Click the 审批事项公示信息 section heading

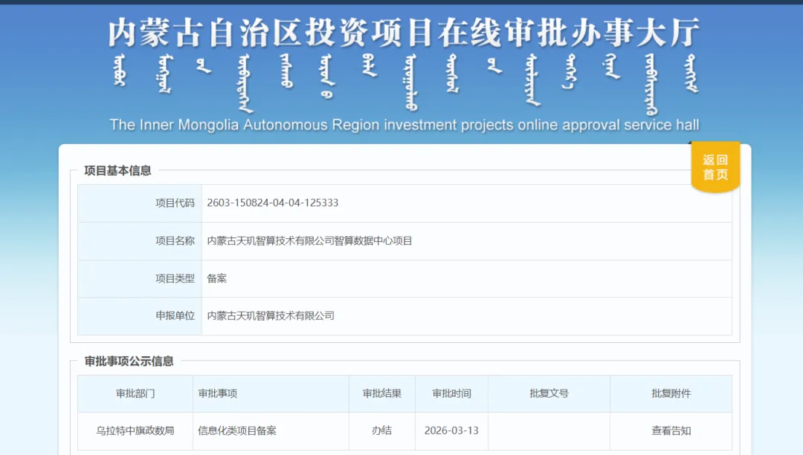(129, 361)
